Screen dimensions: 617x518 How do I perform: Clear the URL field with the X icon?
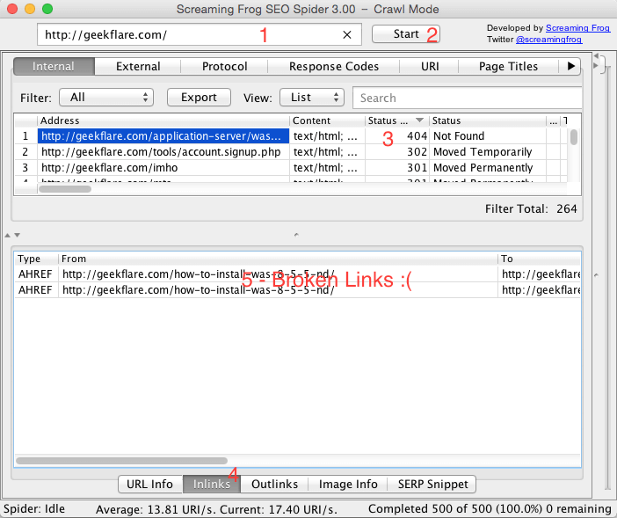347,35
